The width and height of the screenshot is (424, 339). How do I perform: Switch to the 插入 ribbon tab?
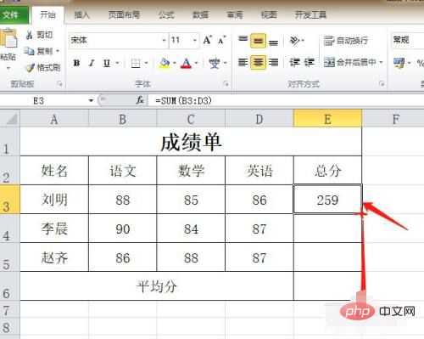pyautogui.click(x=81, y=14)
